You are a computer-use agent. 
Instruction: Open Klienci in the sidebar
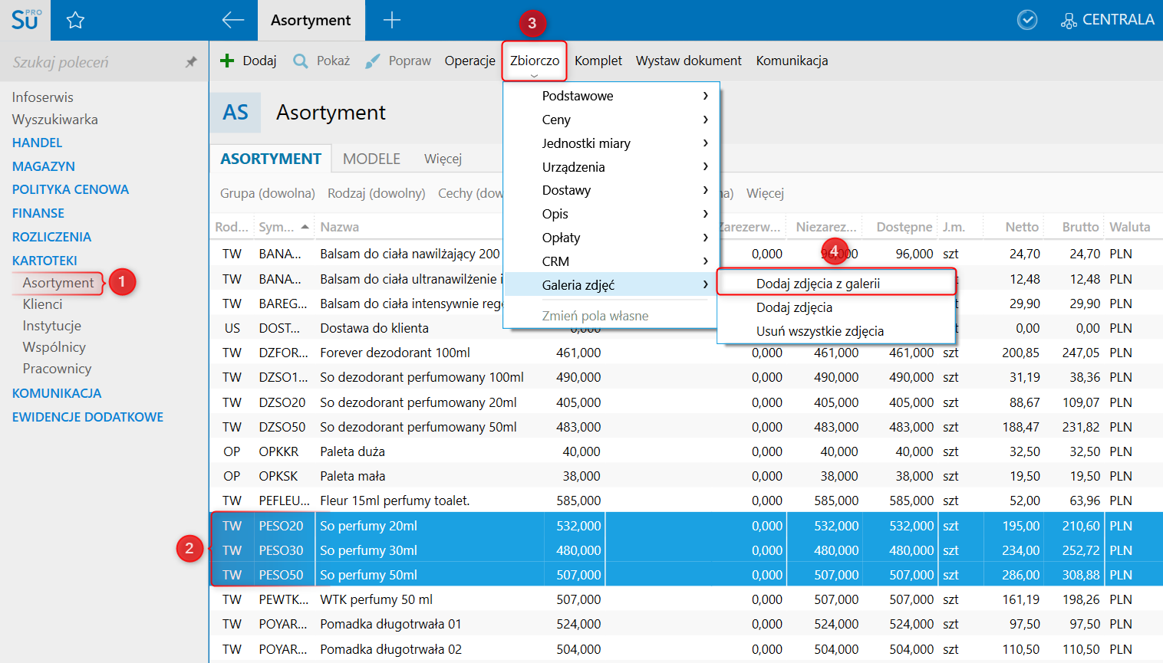(42, 304)
